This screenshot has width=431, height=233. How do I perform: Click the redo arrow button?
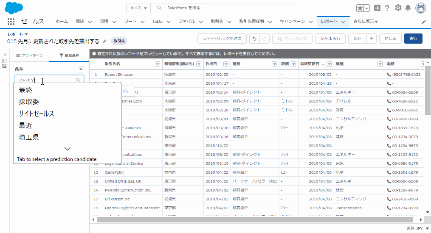[x=264, y=39]
